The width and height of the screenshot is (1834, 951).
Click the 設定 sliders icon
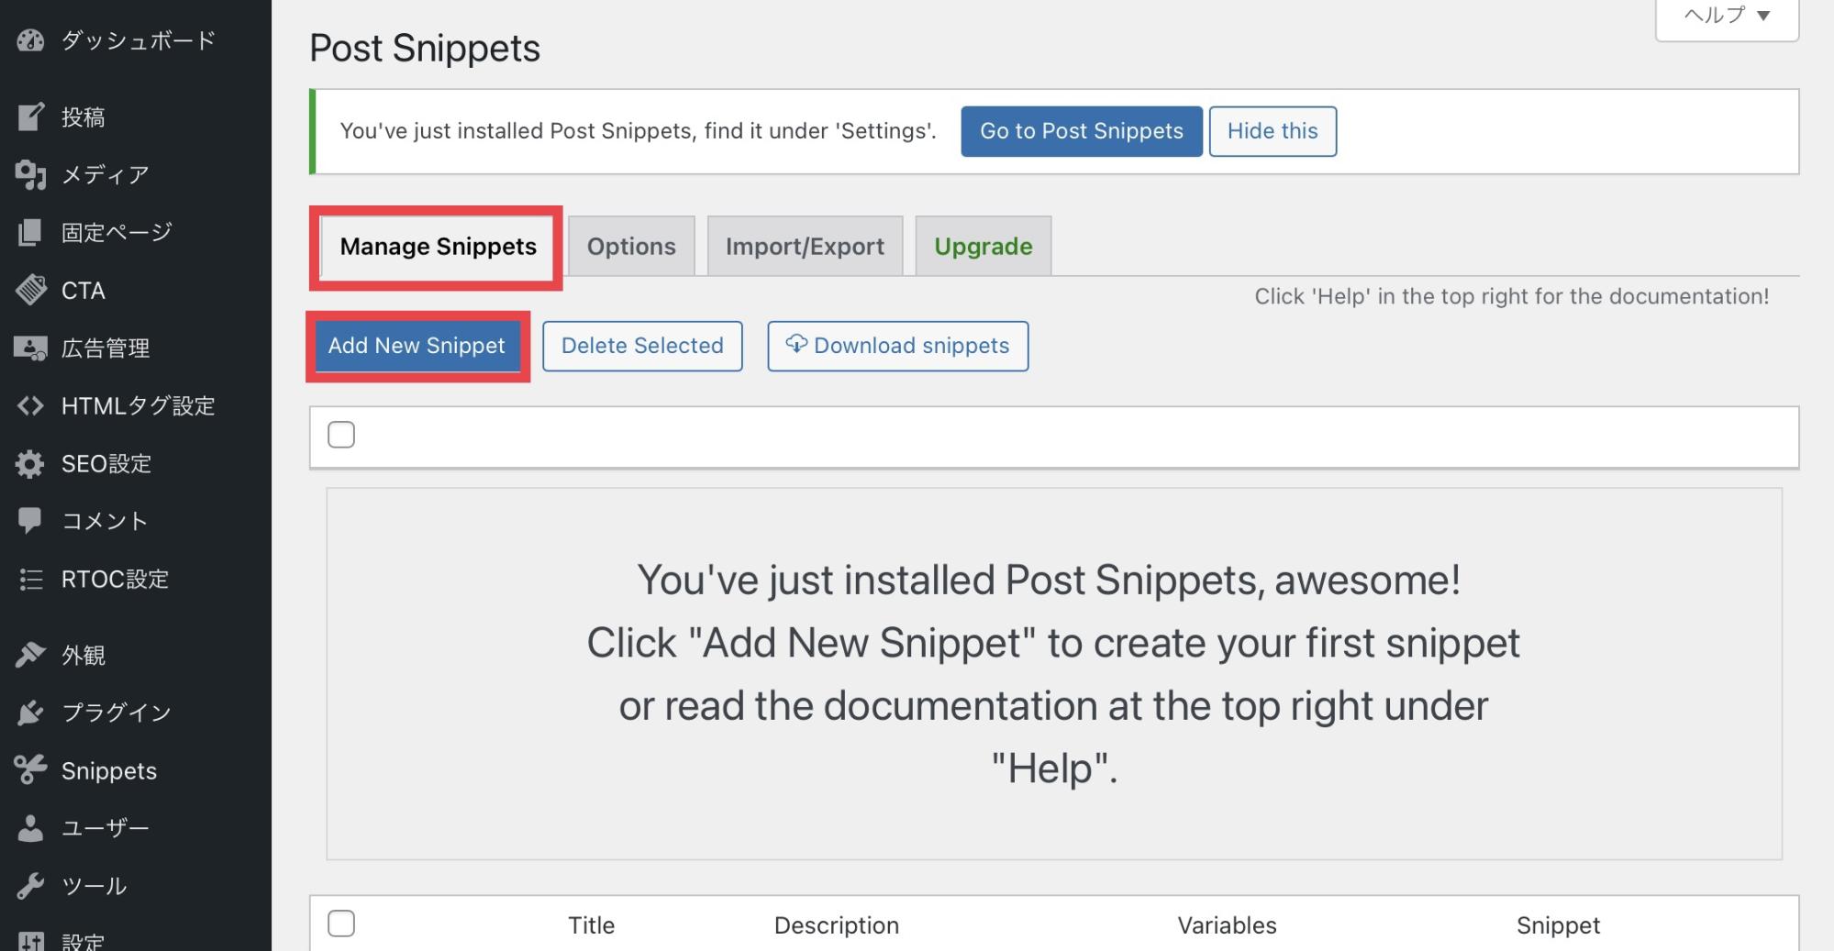pyautogui.click(x=30, y=941)
